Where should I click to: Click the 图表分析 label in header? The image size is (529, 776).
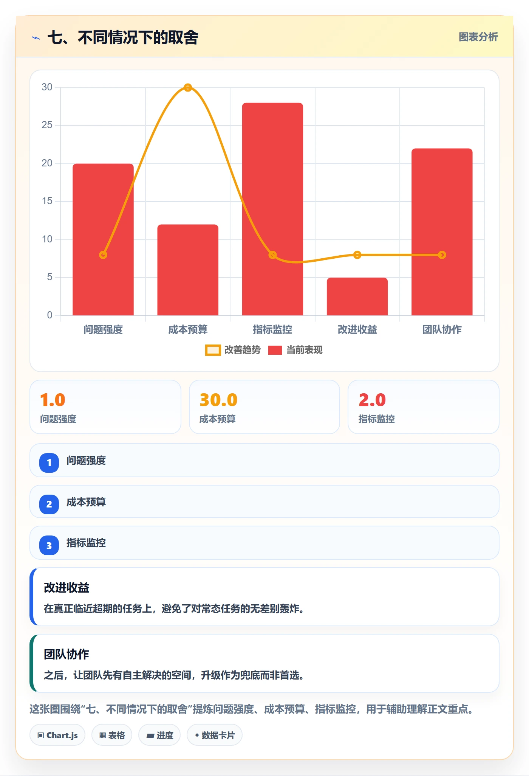(478, 37)
